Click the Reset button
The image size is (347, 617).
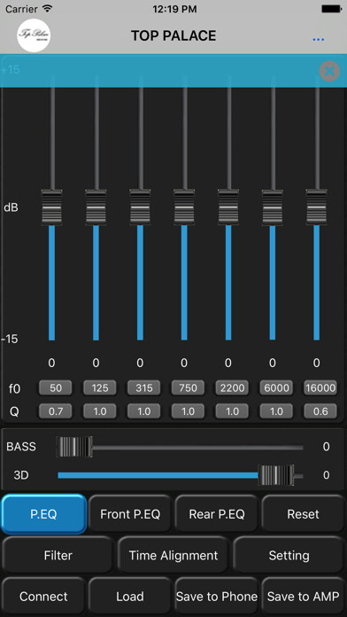point(303,514)
